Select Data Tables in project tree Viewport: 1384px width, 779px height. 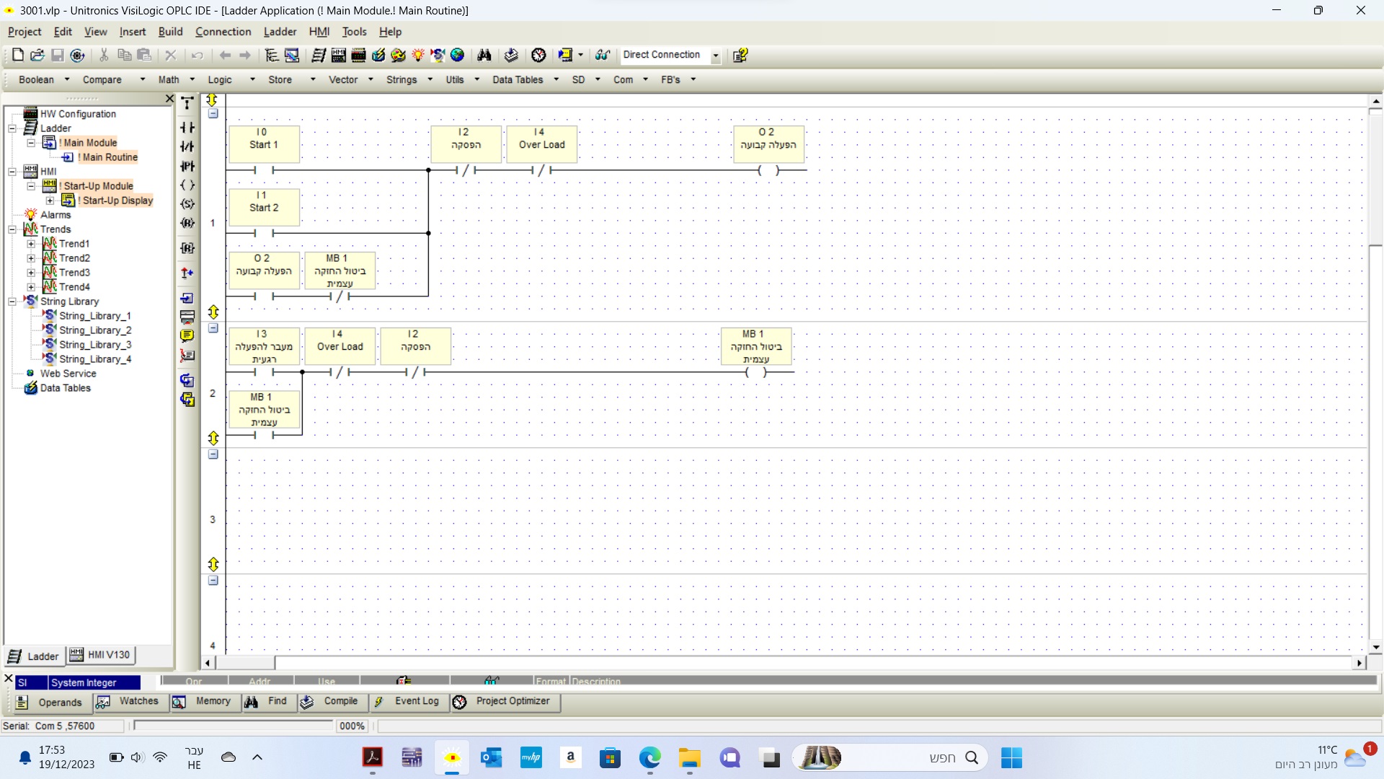[65, 388]
